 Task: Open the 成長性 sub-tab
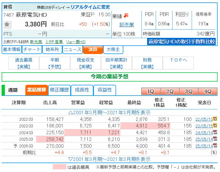coord(82,90)
